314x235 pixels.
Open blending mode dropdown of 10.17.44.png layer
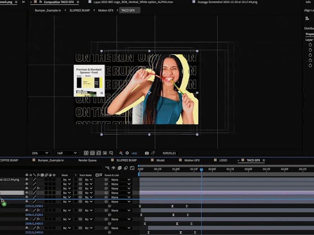(67, 180)
